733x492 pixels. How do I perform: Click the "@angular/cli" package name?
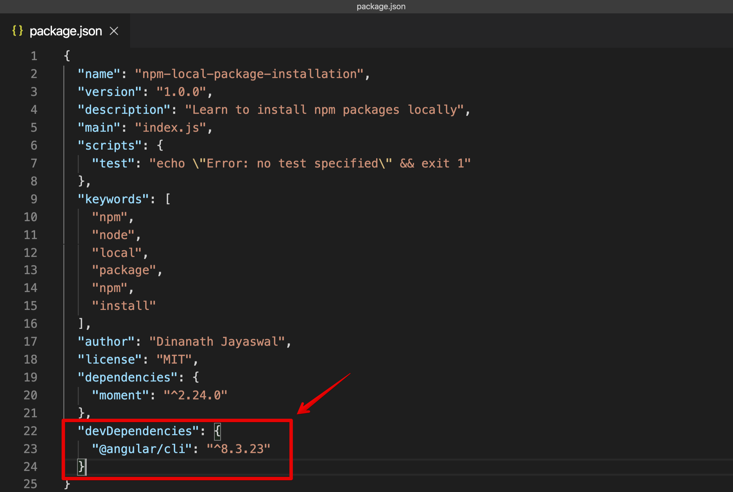(x=142, y=449)
